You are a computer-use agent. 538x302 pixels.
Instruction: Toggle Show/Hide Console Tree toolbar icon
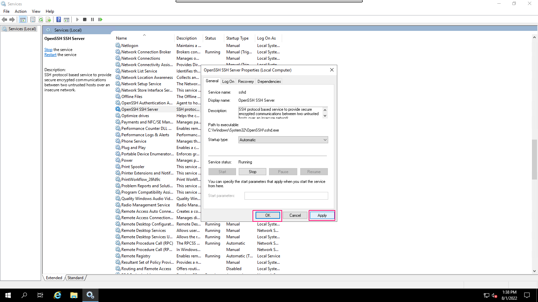(23, 19)
